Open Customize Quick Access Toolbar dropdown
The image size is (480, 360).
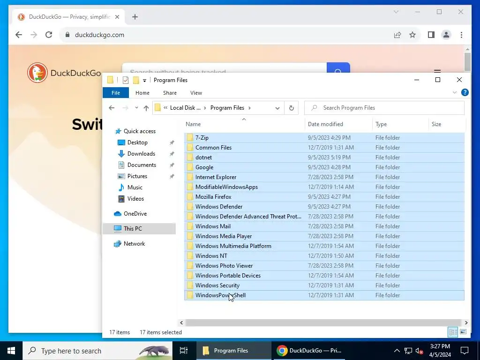pyautogui.click(x=144, y=81)
